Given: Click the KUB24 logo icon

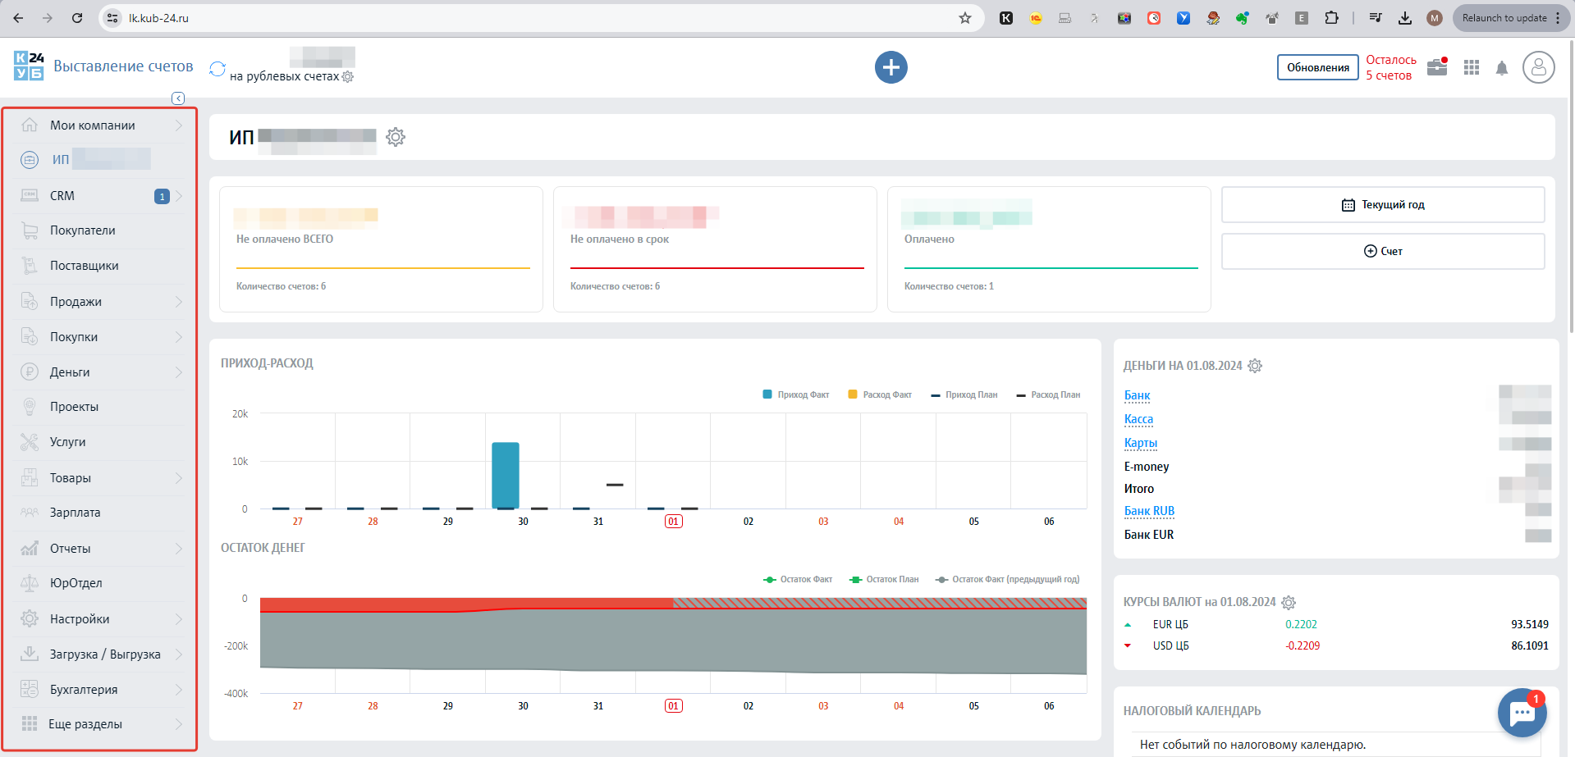Looking at the screenshot, I should coord(29,66).
